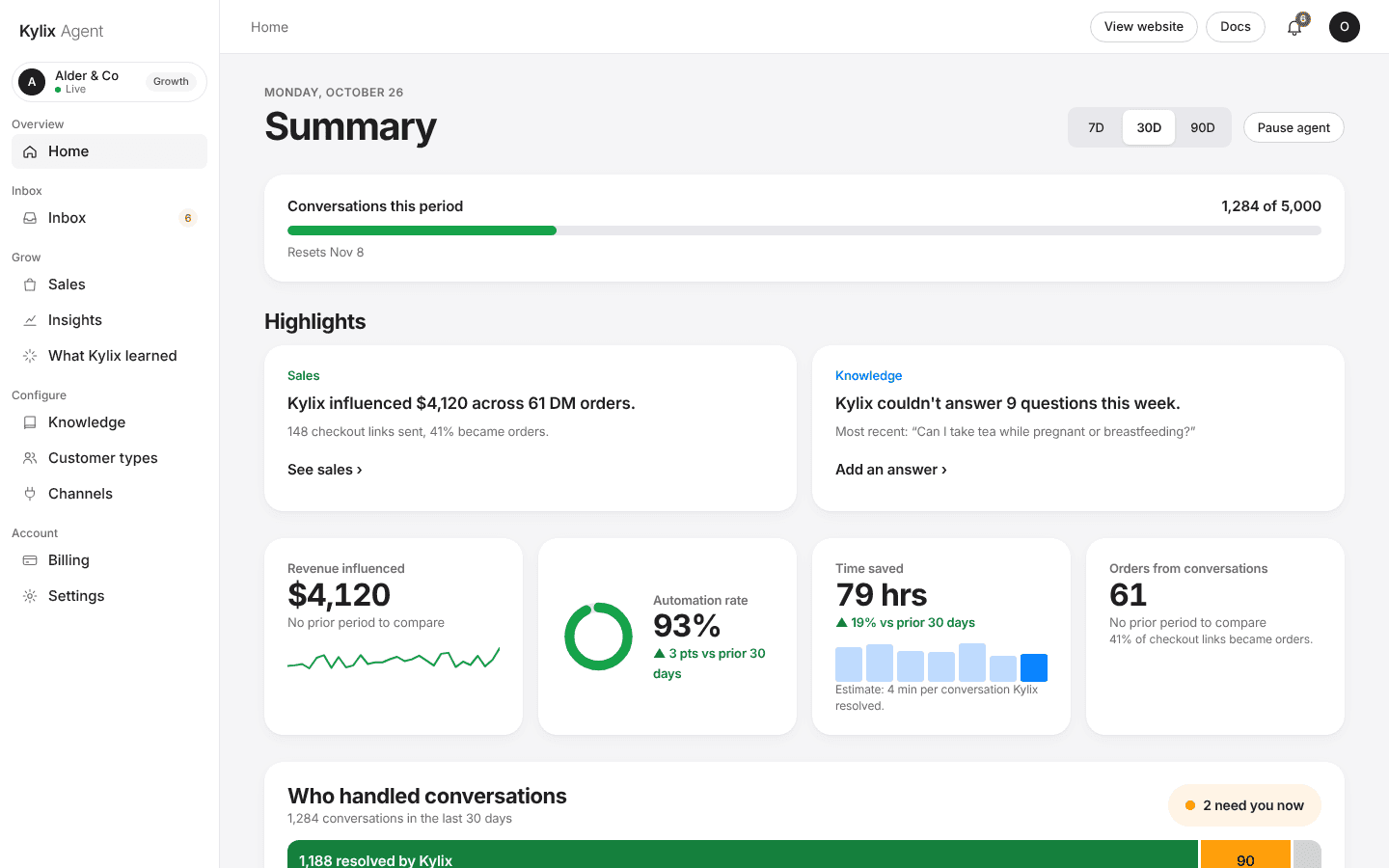This screenshot has height=868, width=1389.
Task: Select the 30D time range
Action: click(1149, 127)
